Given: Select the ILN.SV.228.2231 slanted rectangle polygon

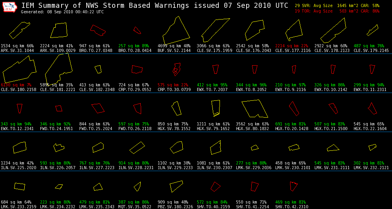Looking at the screenshot, I should 137,147.
